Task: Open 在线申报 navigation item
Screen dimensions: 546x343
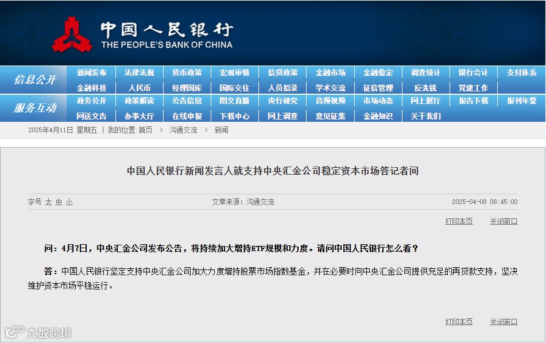Action: pos(187,116)
